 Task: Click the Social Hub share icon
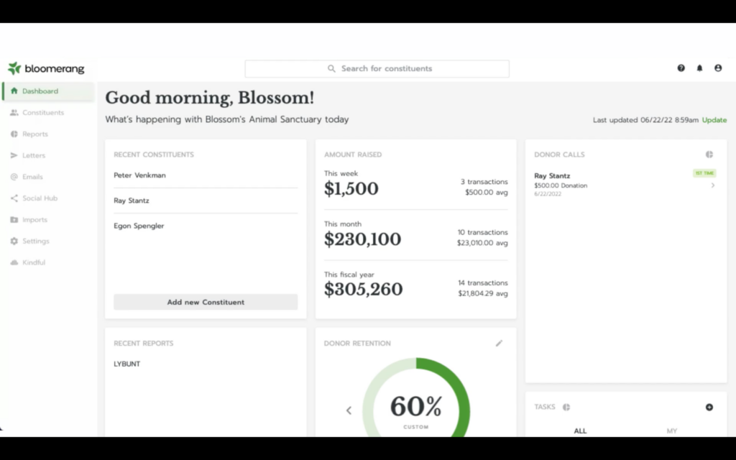pyautogui.click(x=14, y=198)
